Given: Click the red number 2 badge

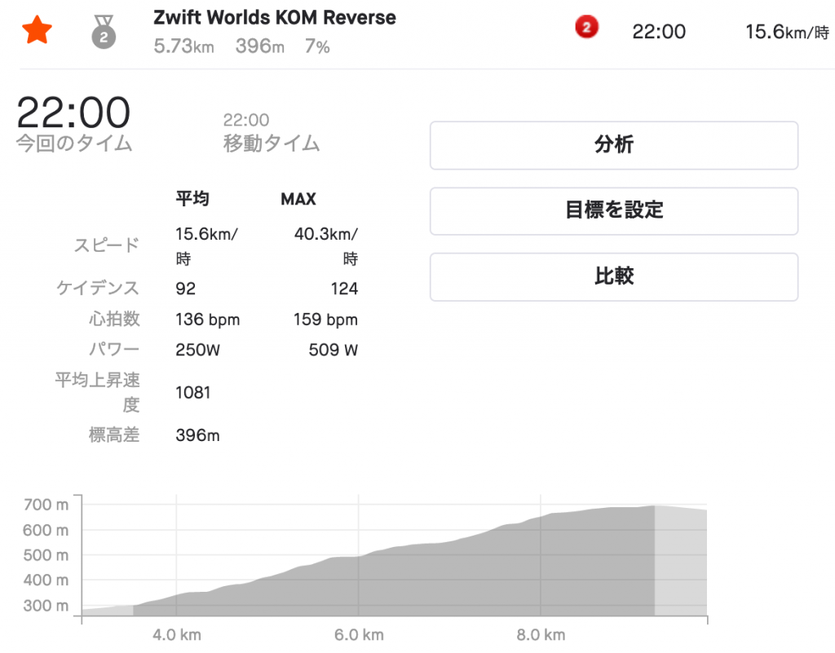Looking at the screenshot, I should [587, 27].
